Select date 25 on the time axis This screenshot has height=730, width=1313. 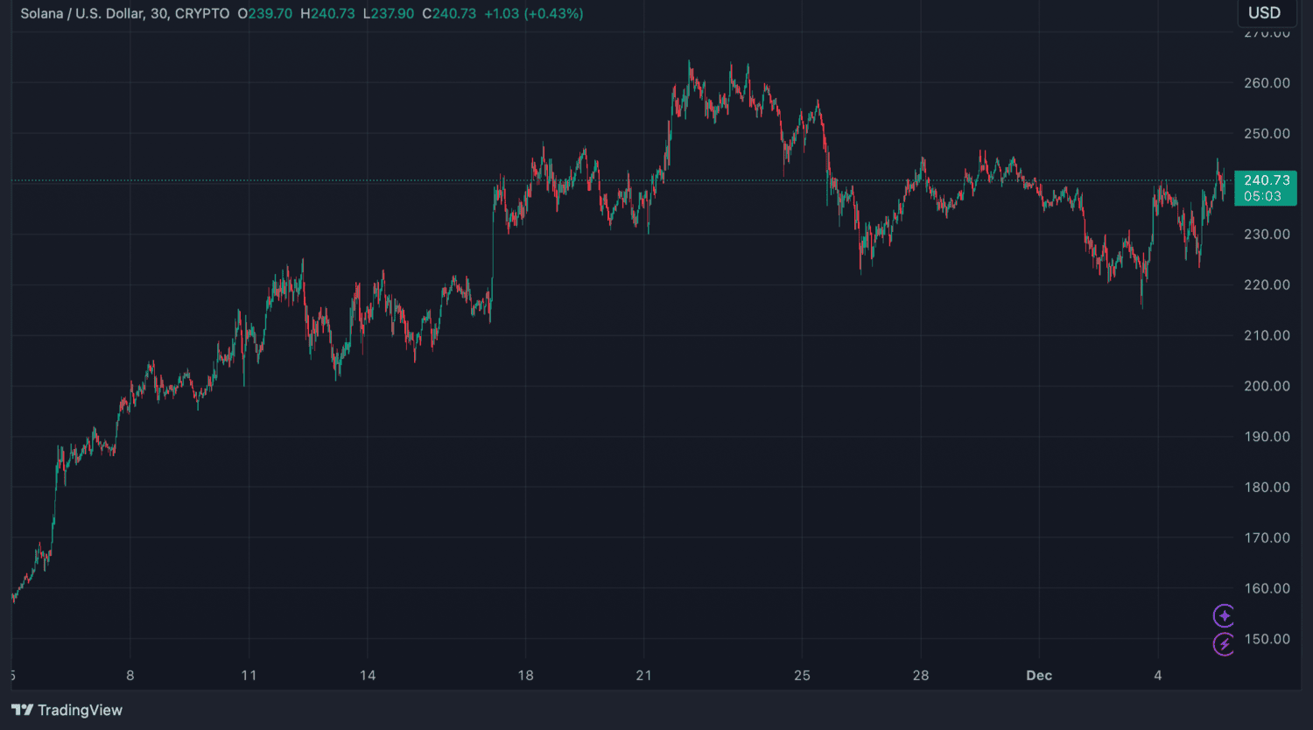(x=802, y=676)
